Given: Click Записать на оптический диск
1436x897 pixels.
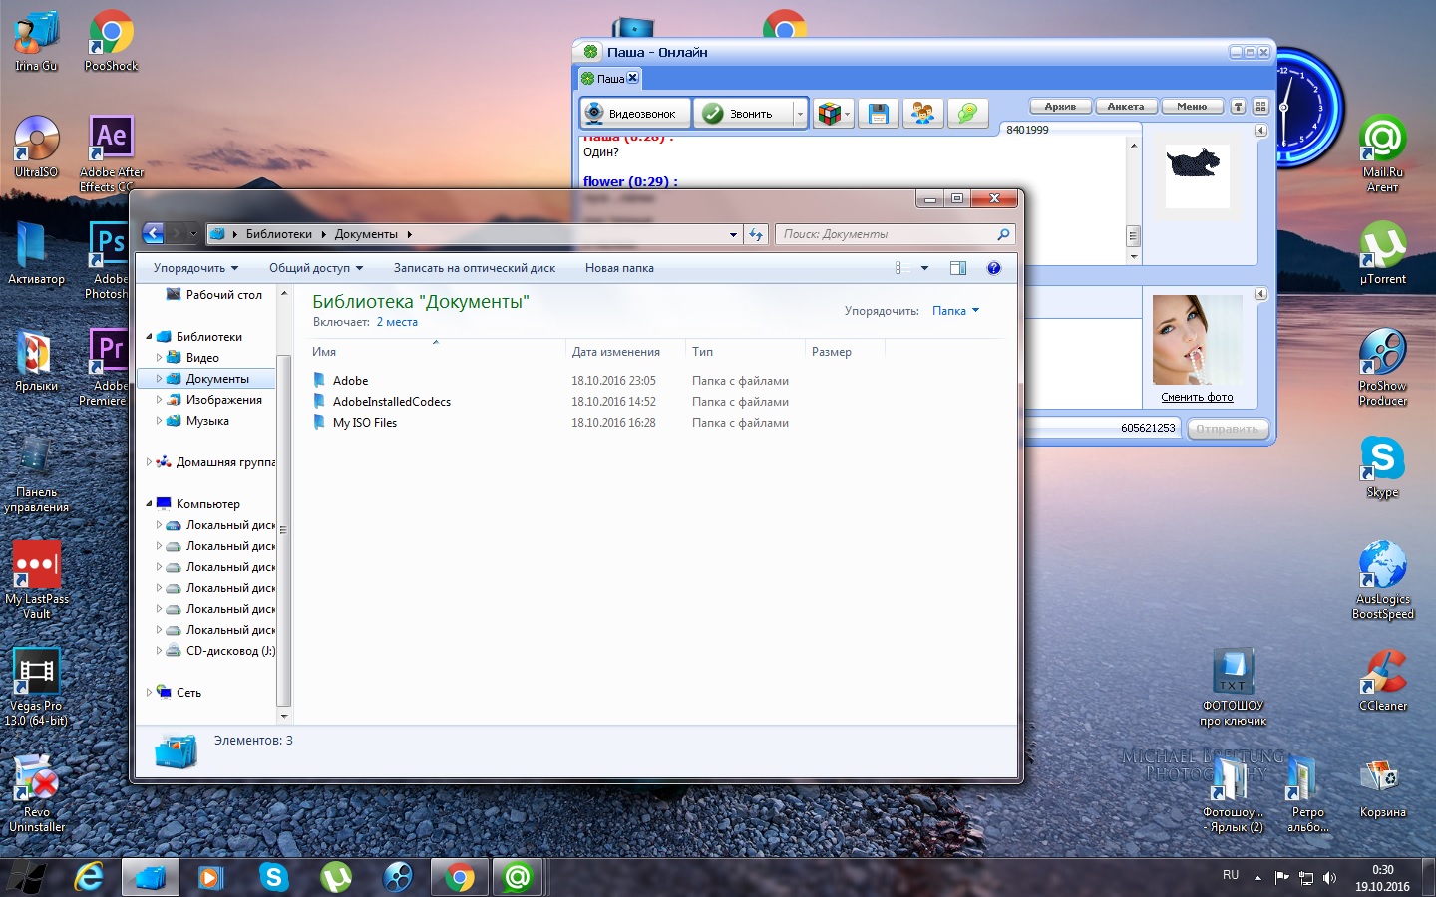Looking at the screenshot, I should coord(475,268).
